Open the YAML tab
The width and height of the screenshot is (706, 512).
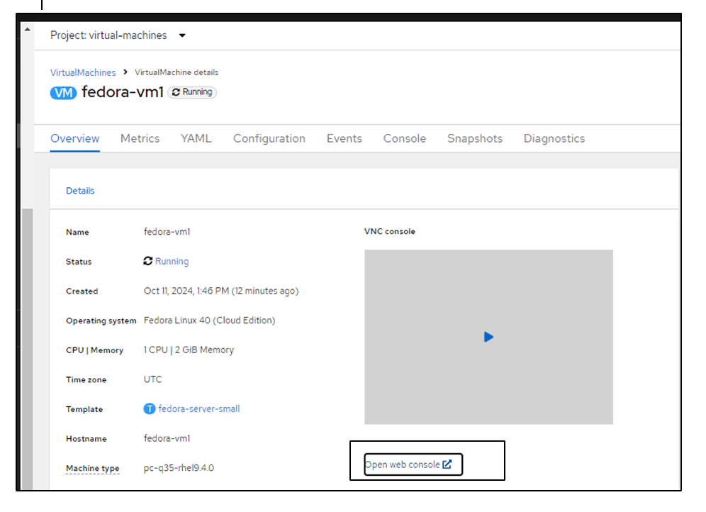(x=196, y=138)
